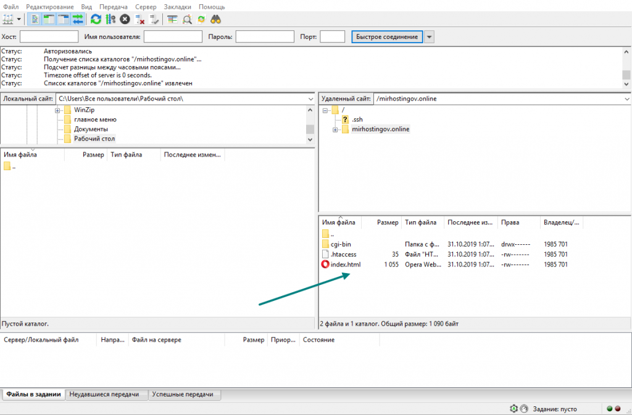
Task: Sort local files by Последнее измен... column
Action: point(193,155)
